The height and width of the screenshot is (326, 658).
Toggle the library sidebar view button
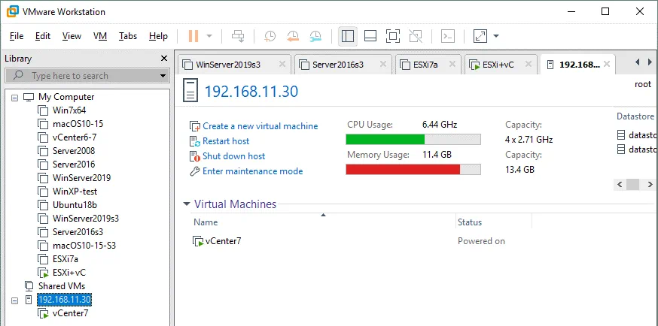(x=347, y=36)
